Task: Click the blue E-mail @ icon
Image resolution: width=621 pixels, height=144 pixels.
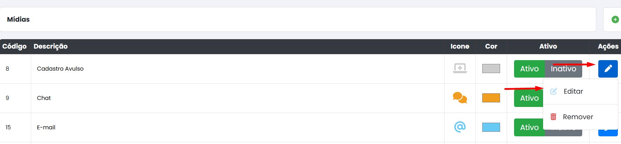Action: pyautogui.click(x=460, y=127)
